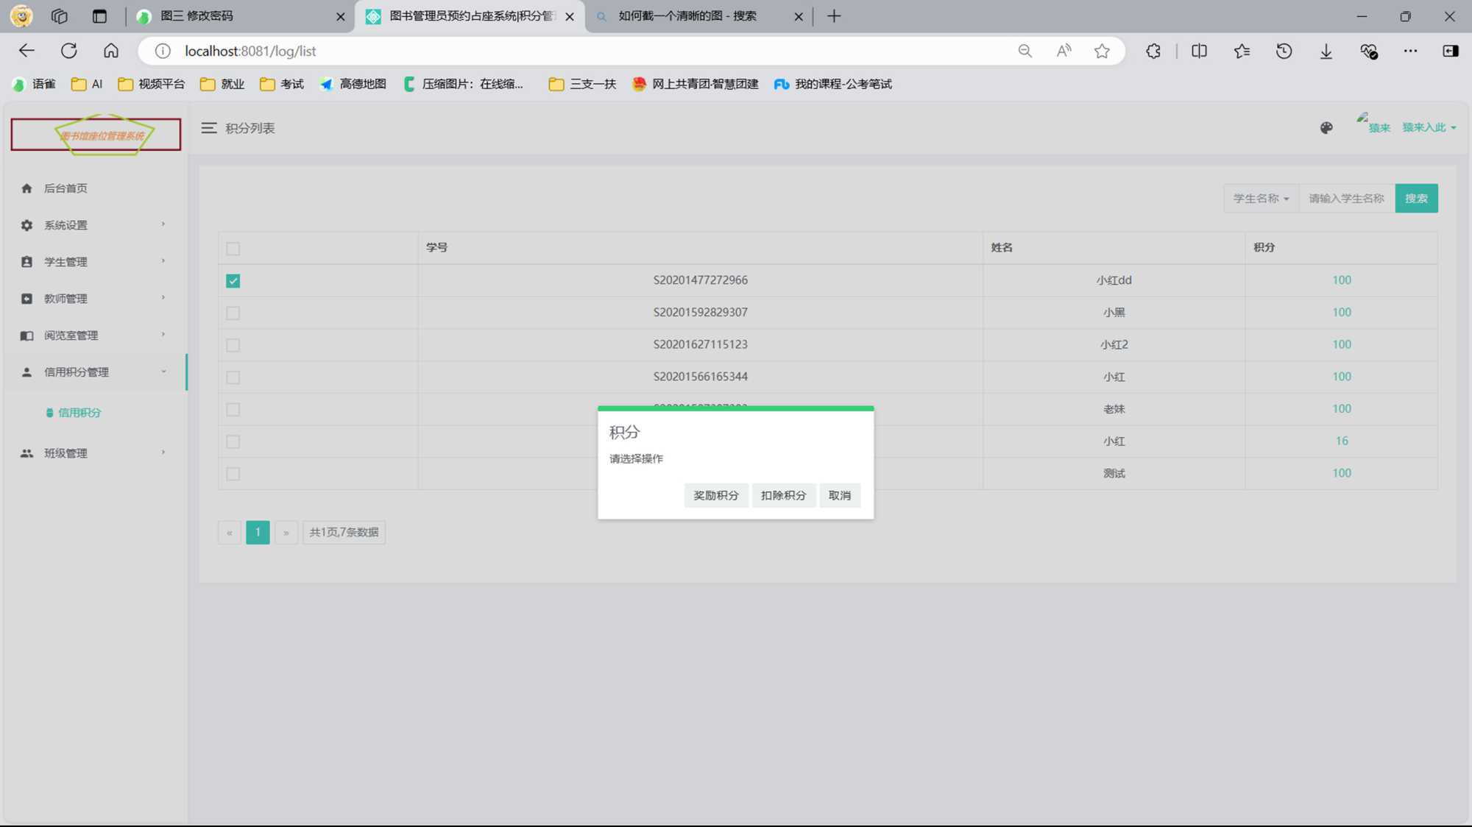Click the 学生管理 badge icon
The height and width of the screenshot is (827, 1472).
coord(27,262)
